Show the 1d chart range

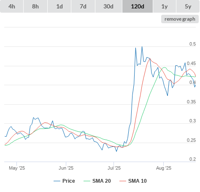(x=59, y=6)
